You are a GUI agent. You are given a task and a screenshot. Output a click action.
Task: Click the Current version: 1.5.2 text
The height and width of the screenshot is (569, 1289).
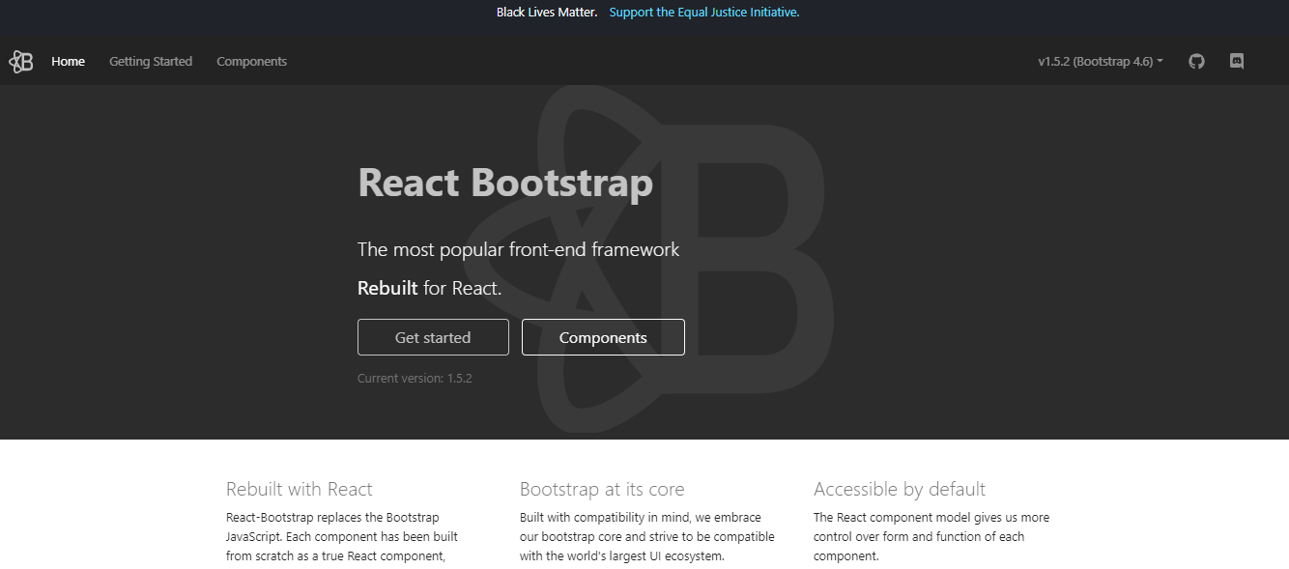(415, 378)
